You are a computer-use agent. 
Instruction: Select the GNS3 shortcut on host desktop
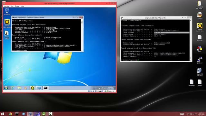click(x=200, y=49)
